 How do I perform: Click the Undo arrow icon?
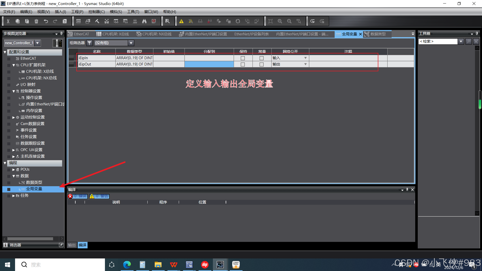(x=46, y=21)
